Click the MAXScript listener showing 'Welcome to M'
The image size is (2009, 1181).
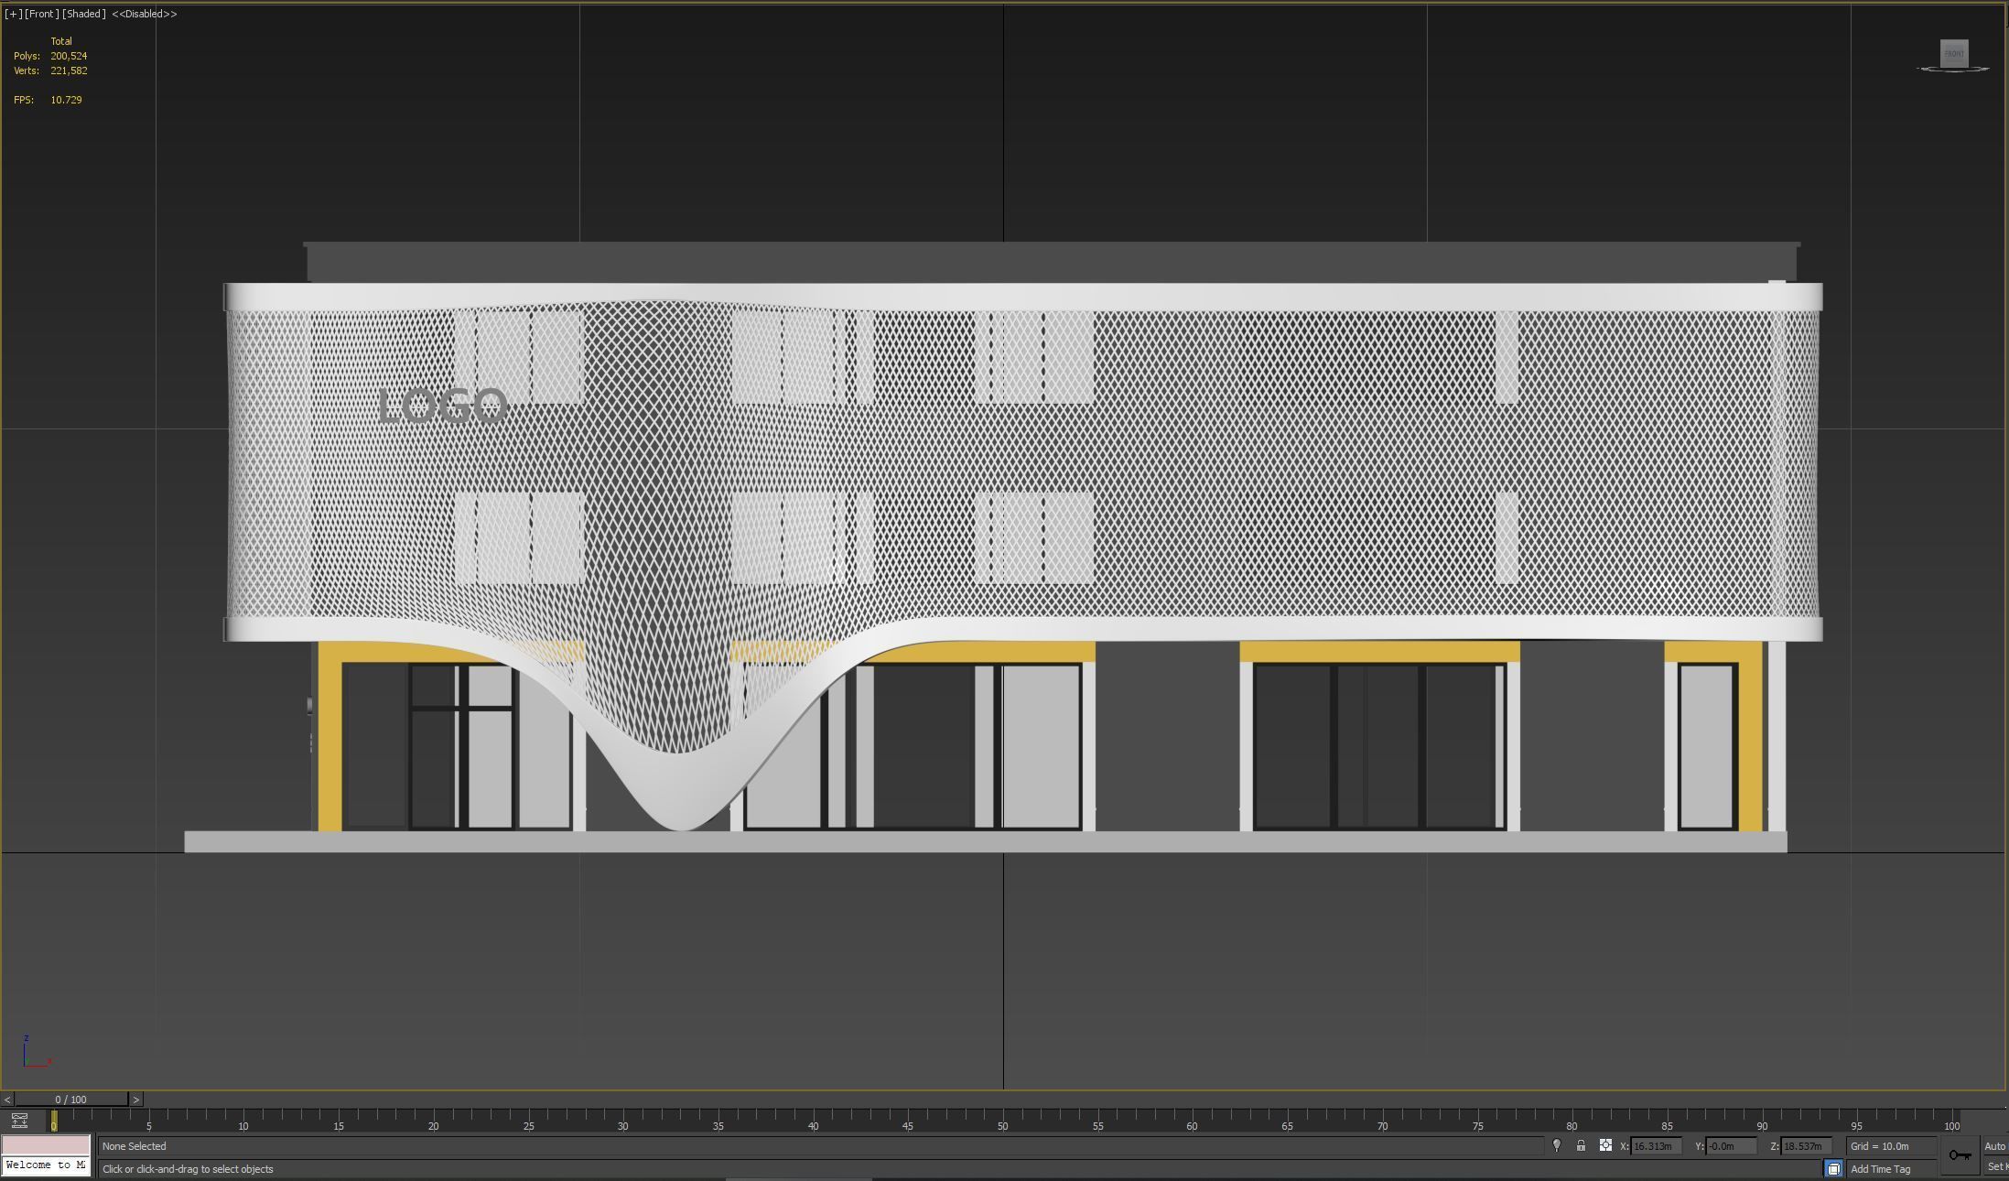tap(46, 1165)
